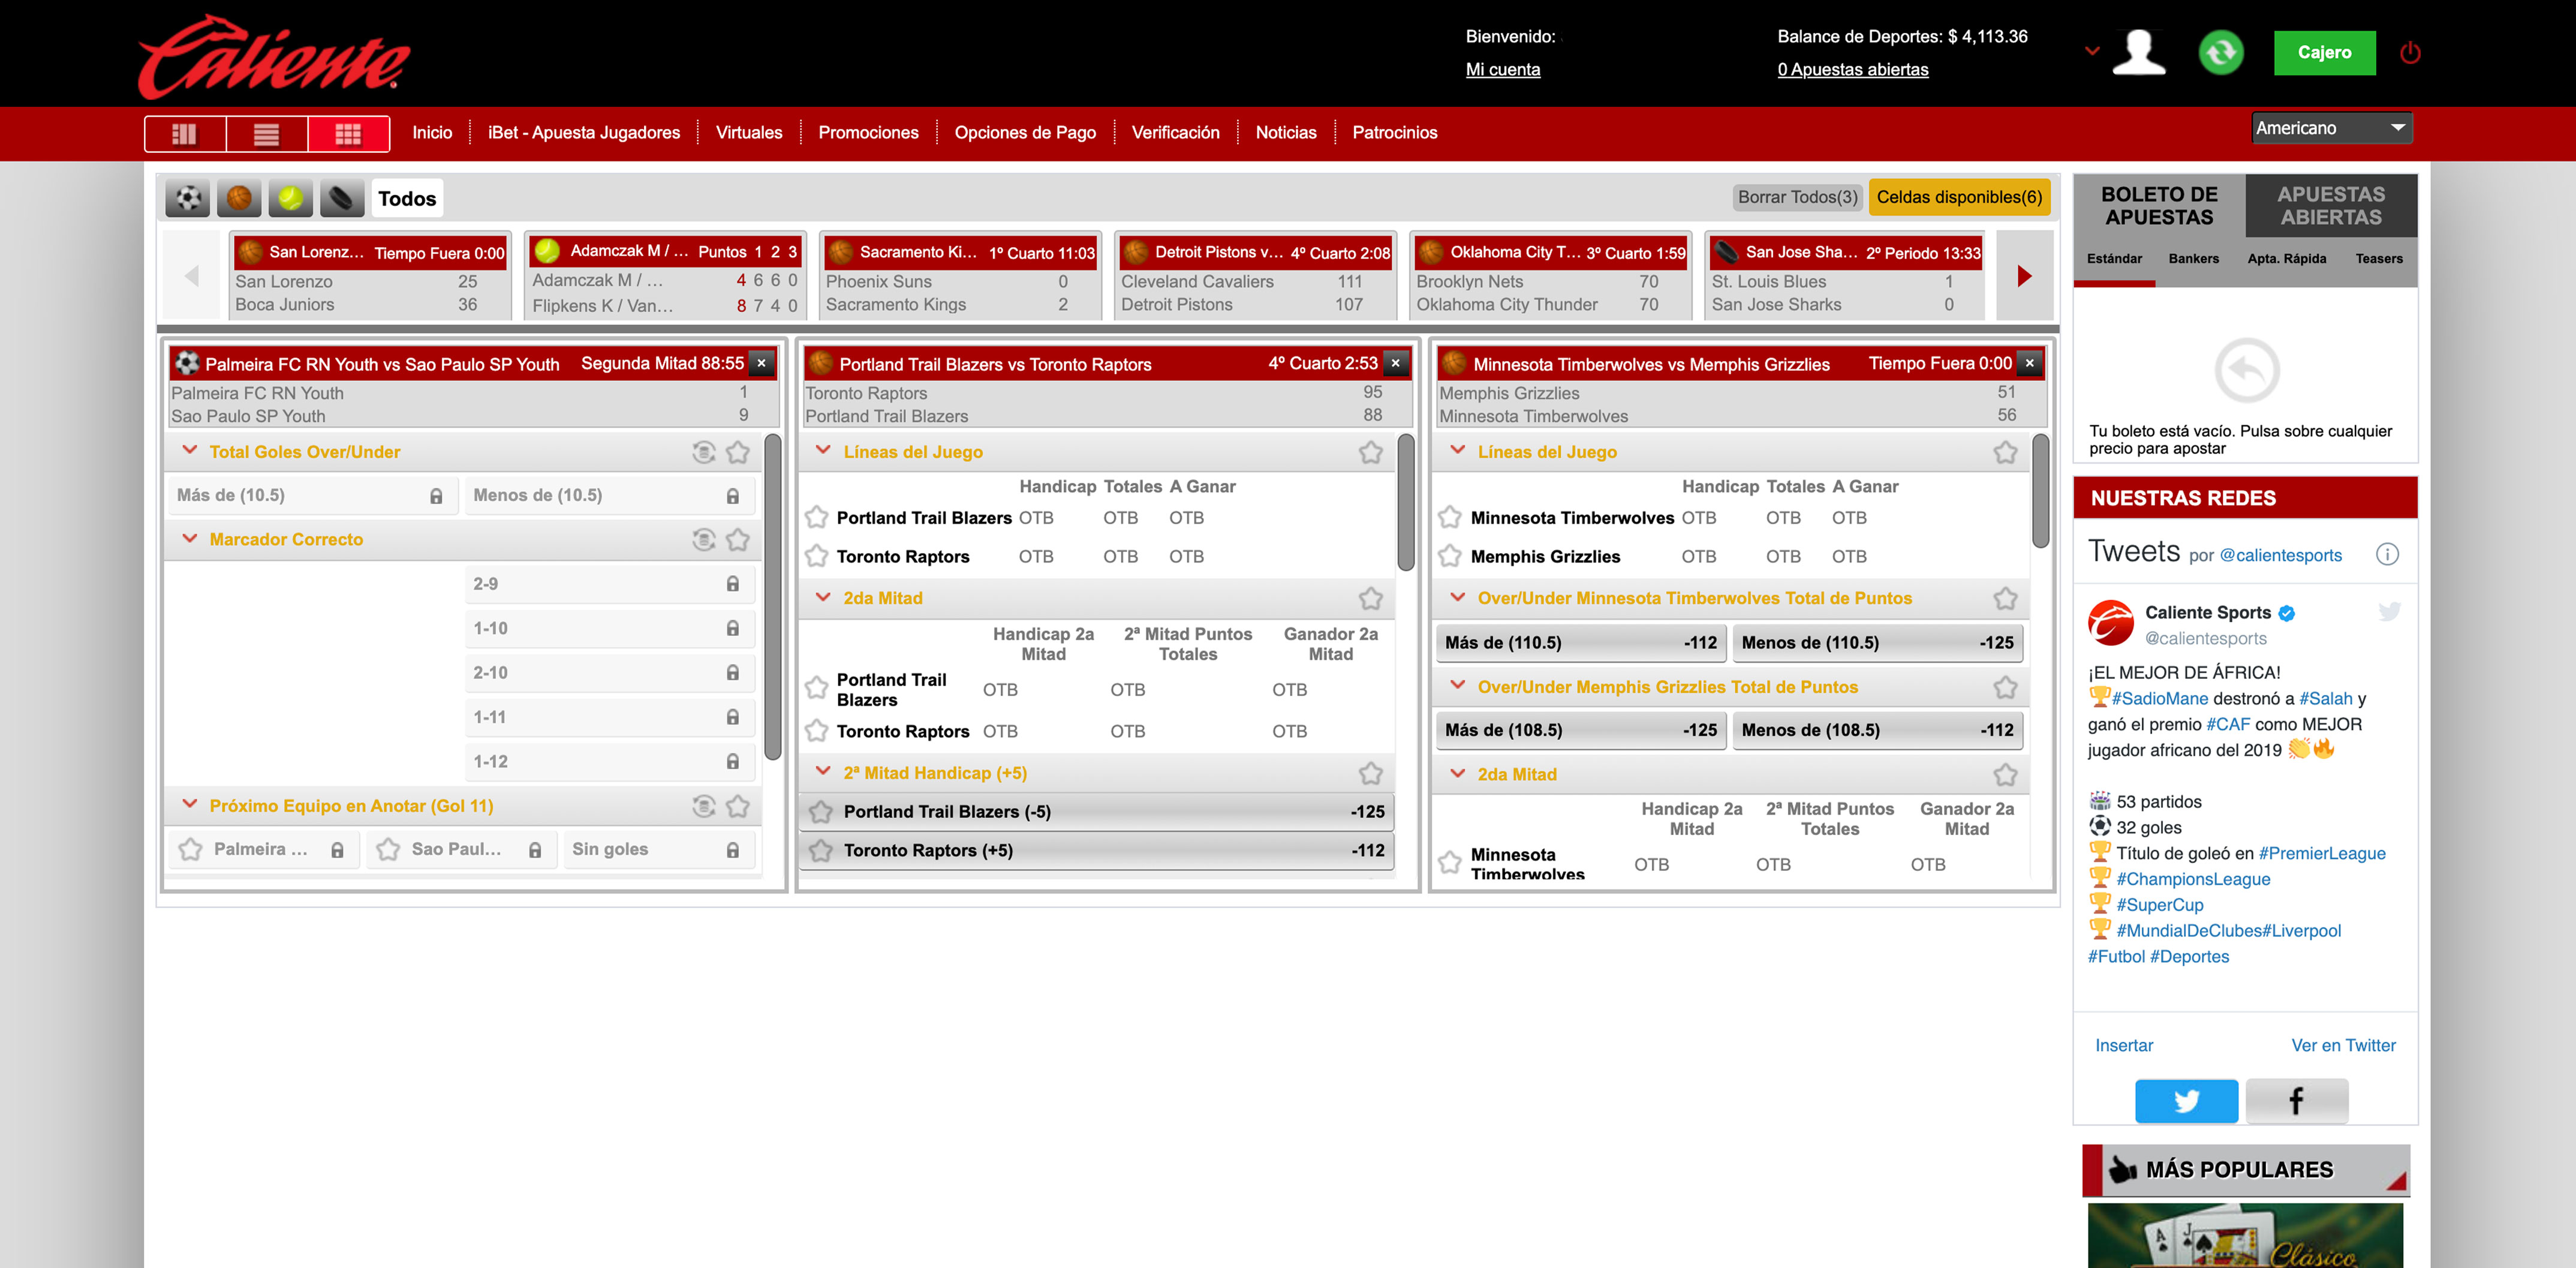Open the Clásico blackjack game thumbnail
This screenshot has height=1268, width=2576.
tap(2245, 1236)
